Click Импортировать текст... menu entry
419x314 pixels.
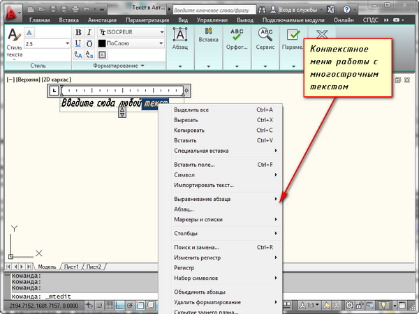point(226,185)
